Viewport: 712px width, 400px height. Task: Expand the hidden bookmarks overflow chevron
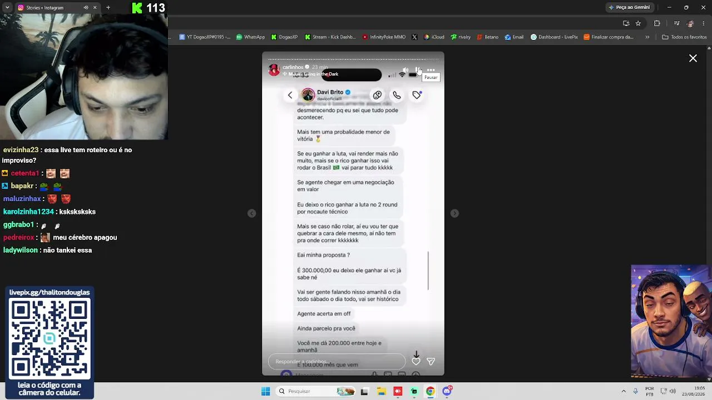[647, 37]
